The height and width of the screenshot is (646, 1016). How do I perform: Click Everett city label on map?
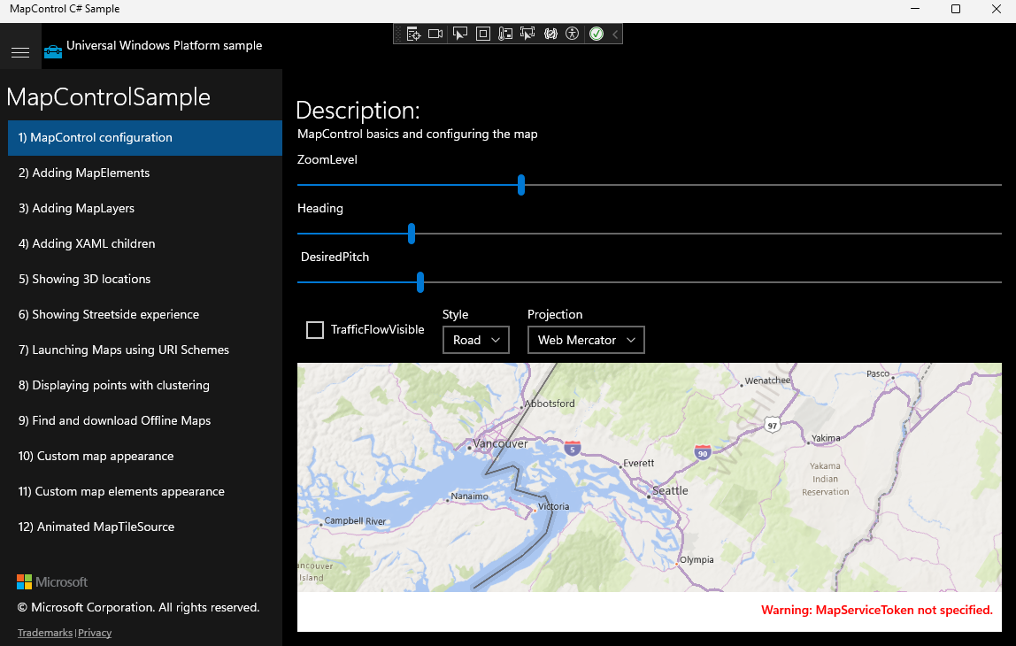[639, 464]
